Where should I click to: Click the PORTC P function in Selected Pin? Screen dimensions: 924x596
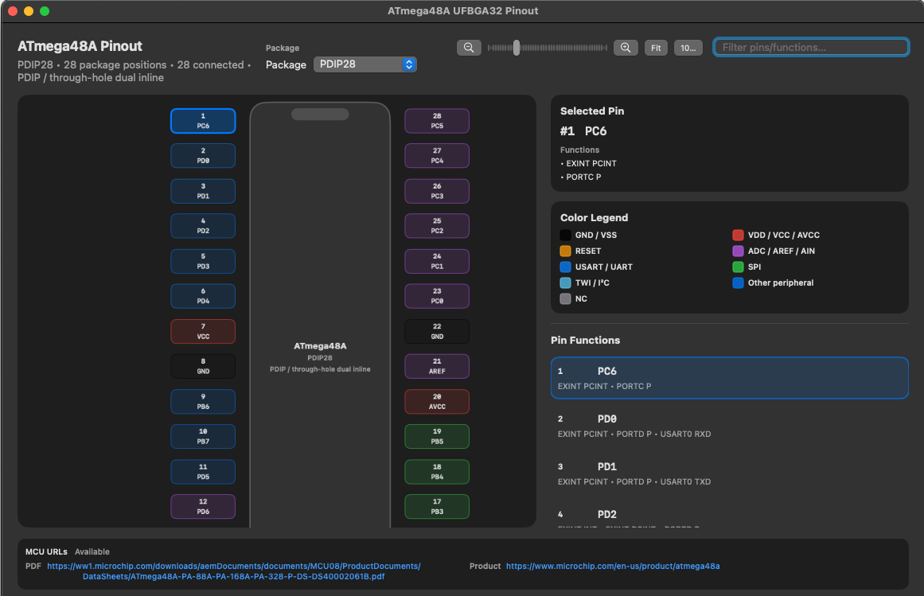(583, 177)
